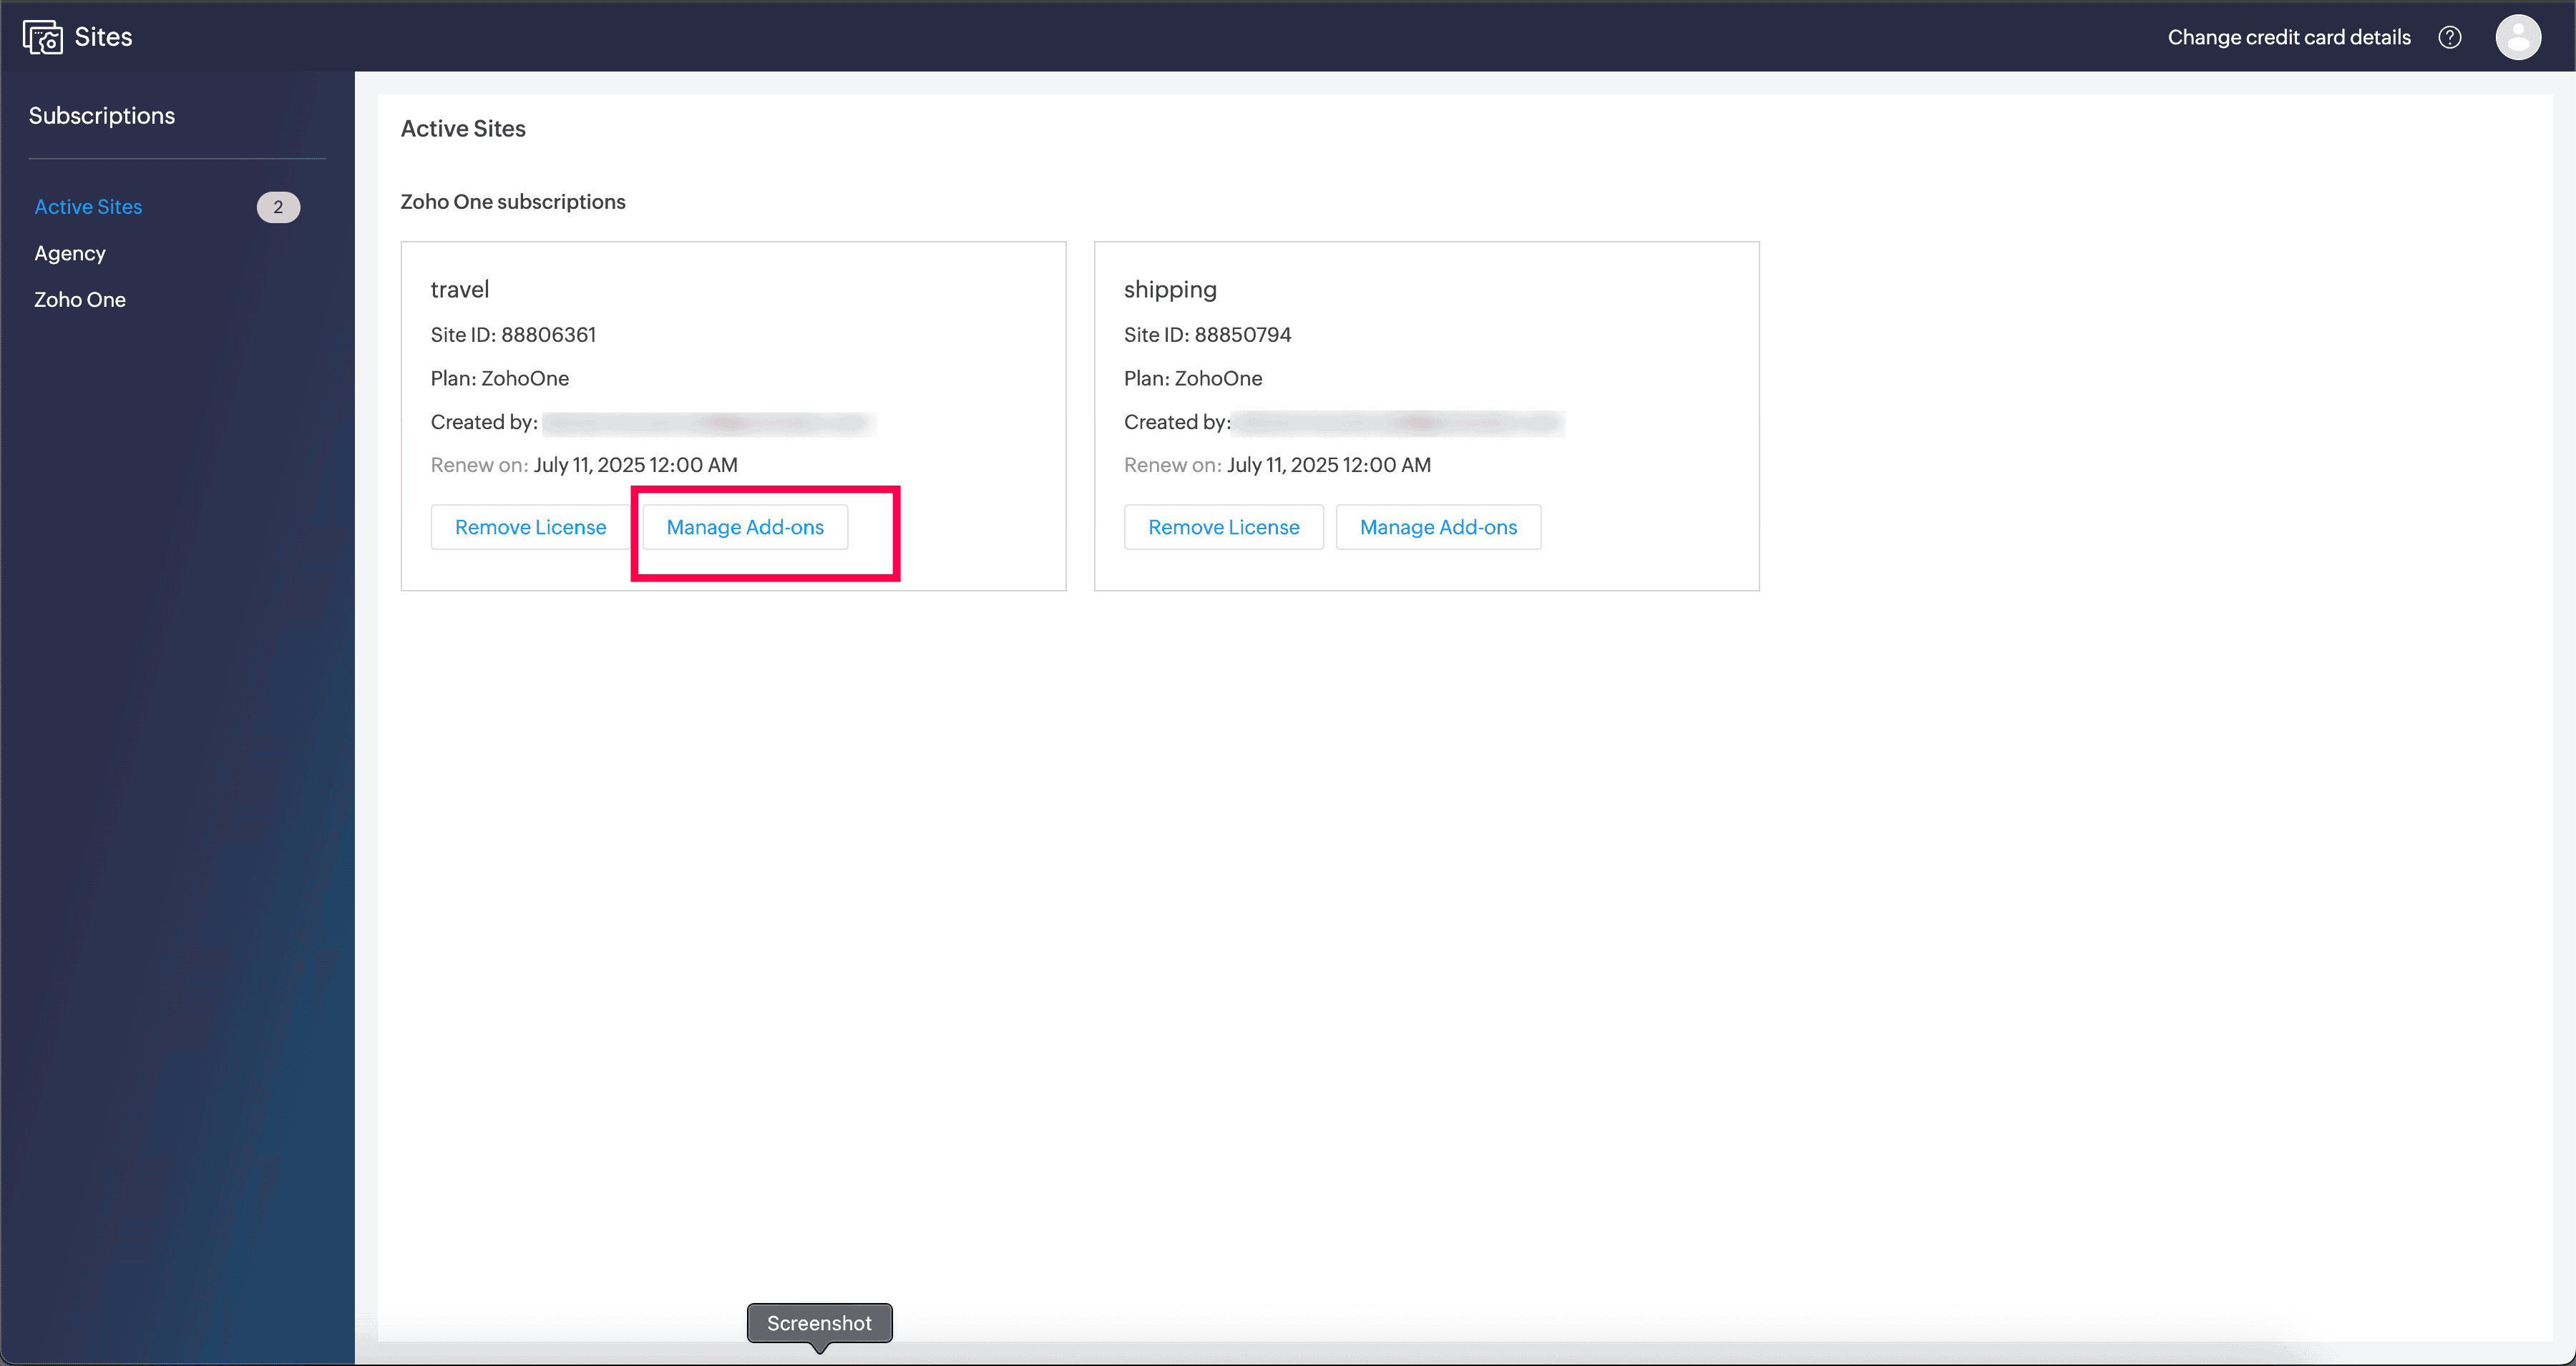Open Zoho One sidebar item

[x=80, y=300]
